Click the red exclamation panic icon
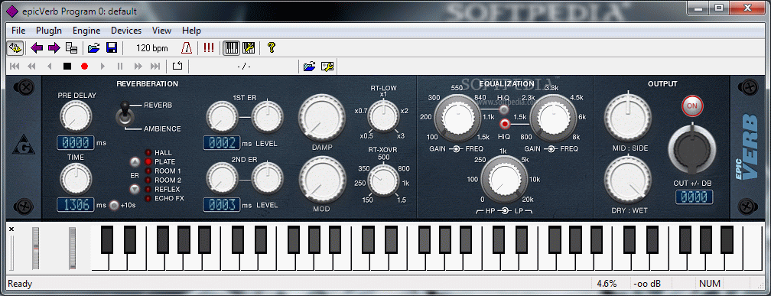This screenshot has width=771, height=296. pos(209,47)
